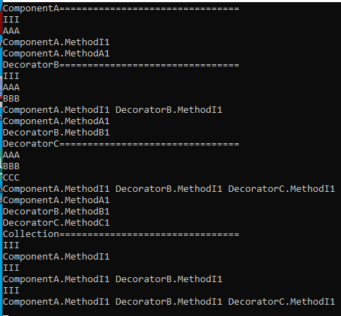Select DecoratorB.MethodI1 text in DecoratorB section
Image resolution: width=341 pixels, height=316 pixels.
(x=169, y=110)
